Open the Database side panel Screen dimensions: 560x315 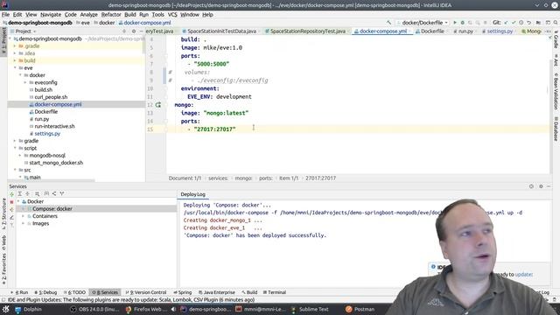[x=556, y=129]
